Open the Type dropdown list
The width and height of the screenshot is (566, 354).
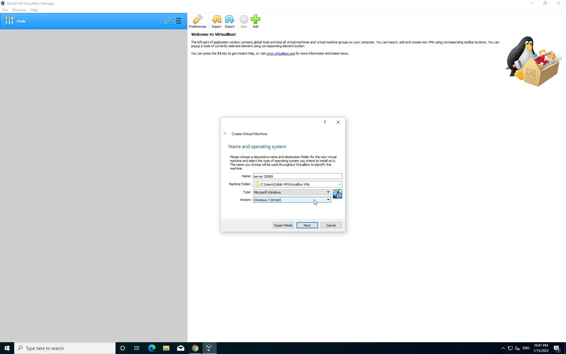tap(328, 192)
